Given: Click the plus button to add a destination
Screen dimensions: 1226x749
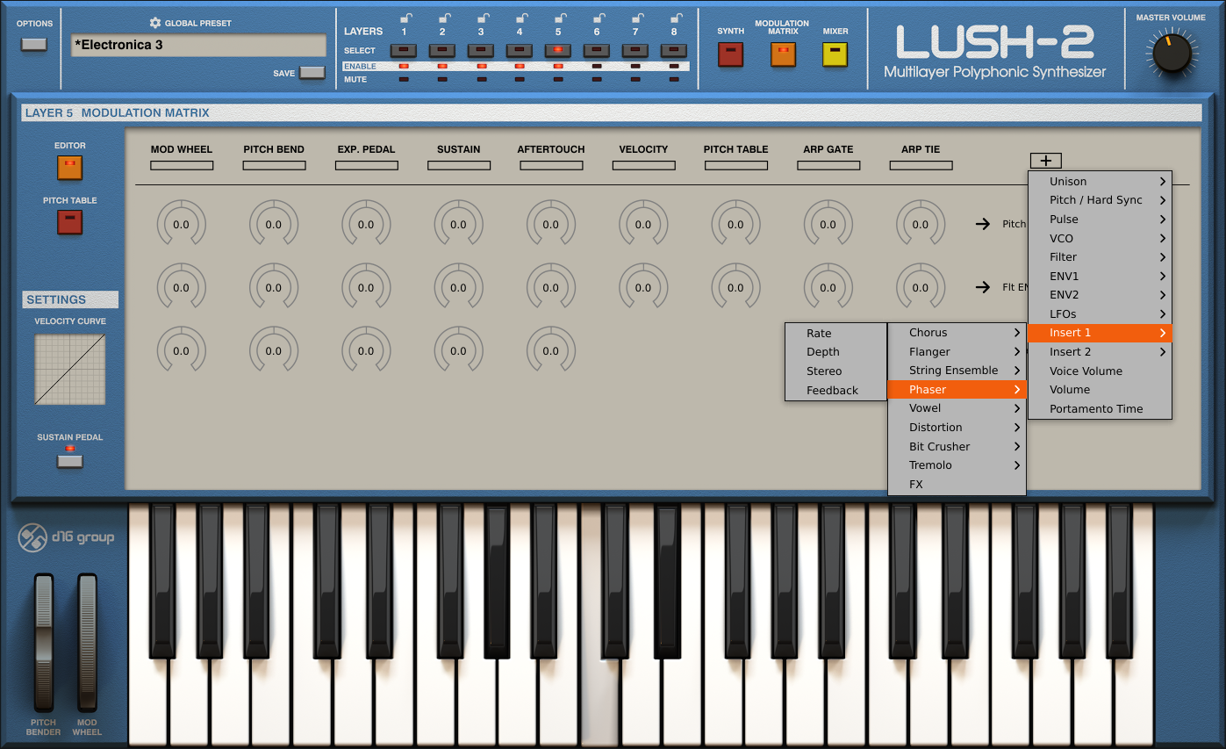Looking at the screenshot, I should (x=1046, y=161).
